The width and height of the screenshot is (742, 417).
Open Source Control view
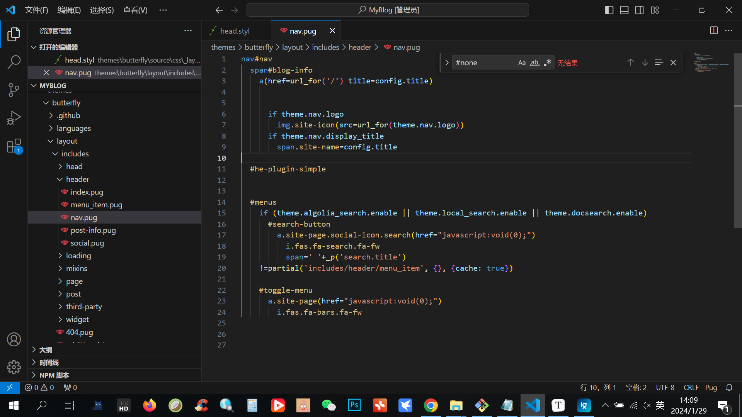[x=14, y=90]
